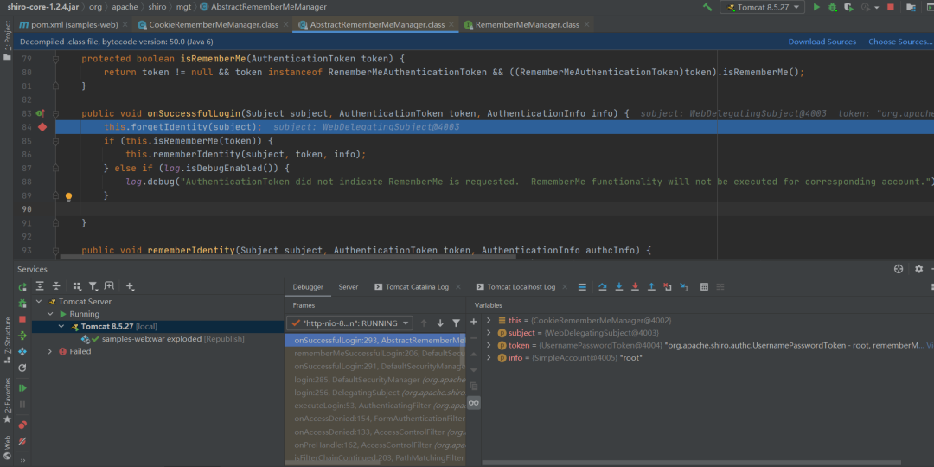
Task: Open Tomcat Localhost Log tab
Action: 521,287
